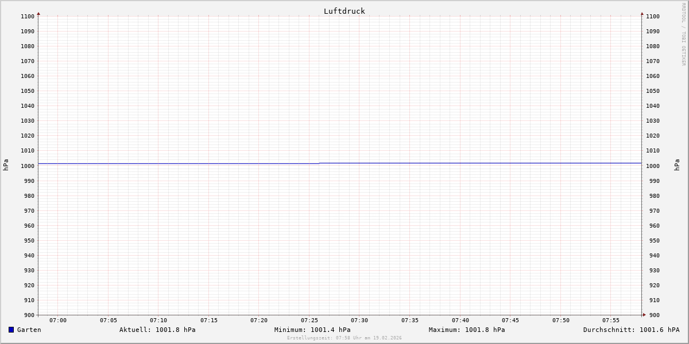Select the Garten legend label
Image resolution: width=689 pixels, height=344 pixels.
(x=29, y=330)
